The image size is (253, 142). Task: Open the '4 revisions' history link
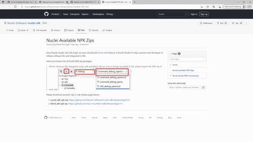coord(84,45)
